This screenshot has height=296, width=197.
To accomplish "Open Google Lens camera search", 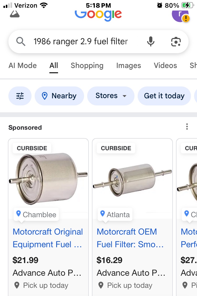I will coord(176,42).
